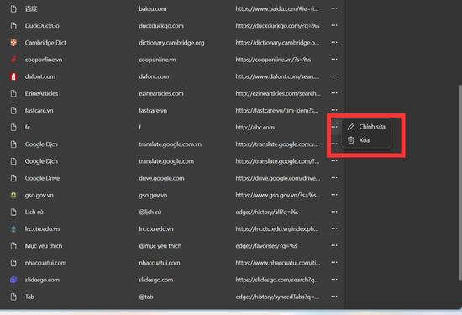Open more options for slidesgo.com row
The height and width of the screenshot is (315, 462).
click(334, 280)
